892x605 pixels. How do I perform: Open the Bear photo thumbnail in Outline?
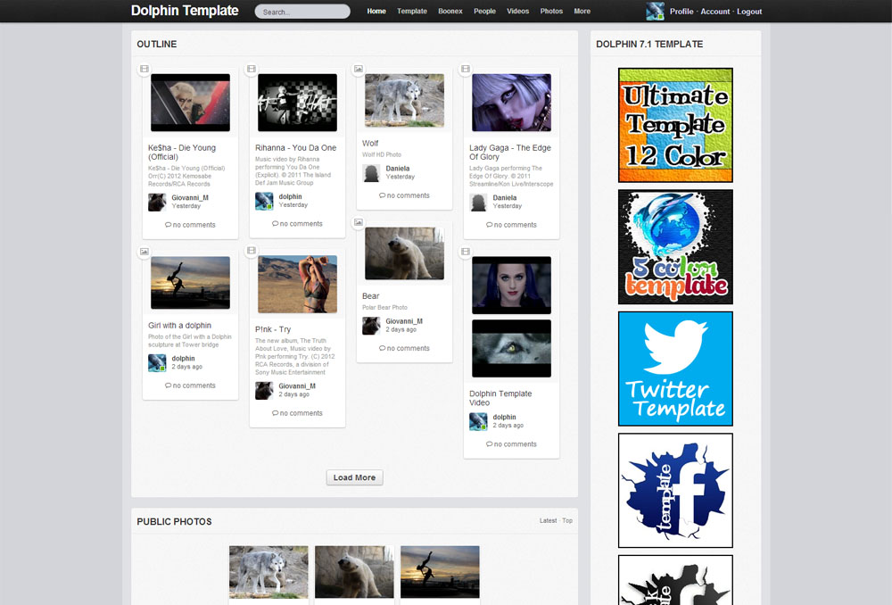pos(404,253)
